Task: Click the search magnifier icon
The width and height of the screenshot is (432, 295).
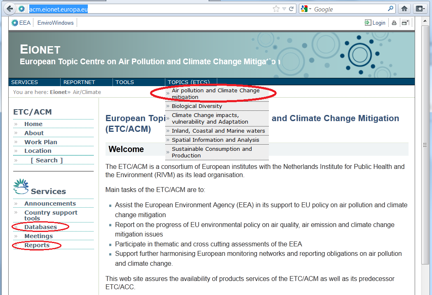Action: pyautogui.click(x=390, y=9)
